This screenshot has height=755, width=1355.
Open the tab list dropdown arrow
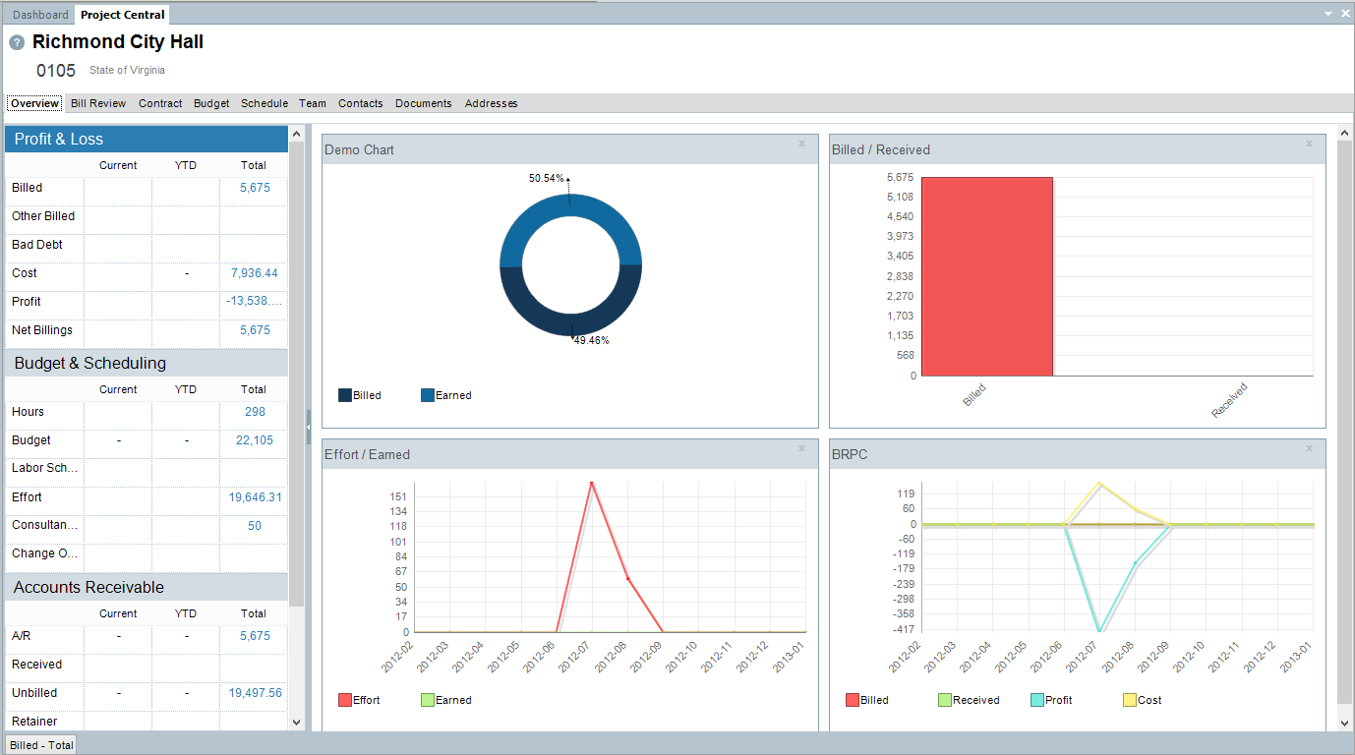click(x=1328, y=13)
